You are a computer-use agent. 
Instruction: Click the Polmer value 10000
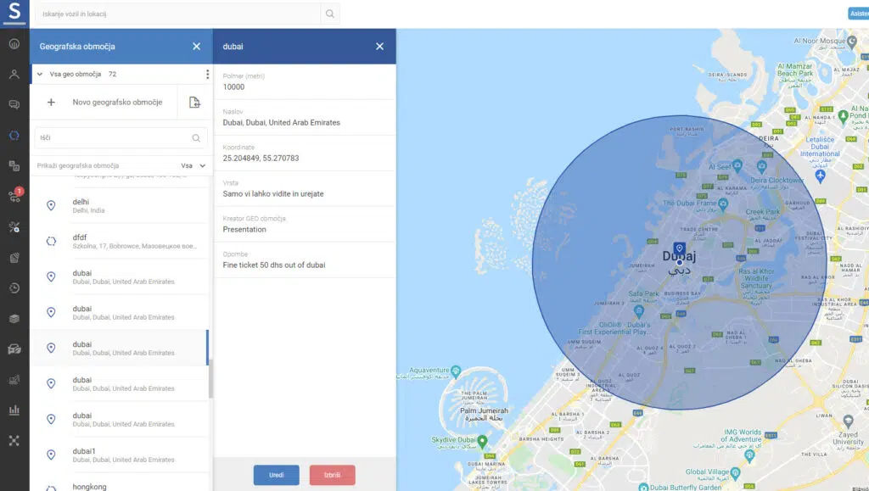coord(234,86)
